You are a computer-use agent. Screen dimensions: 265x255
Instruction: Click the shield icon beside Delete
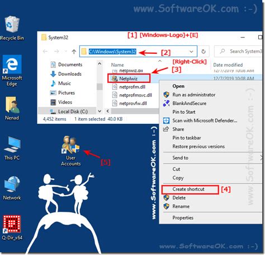(x=166, y=198)
